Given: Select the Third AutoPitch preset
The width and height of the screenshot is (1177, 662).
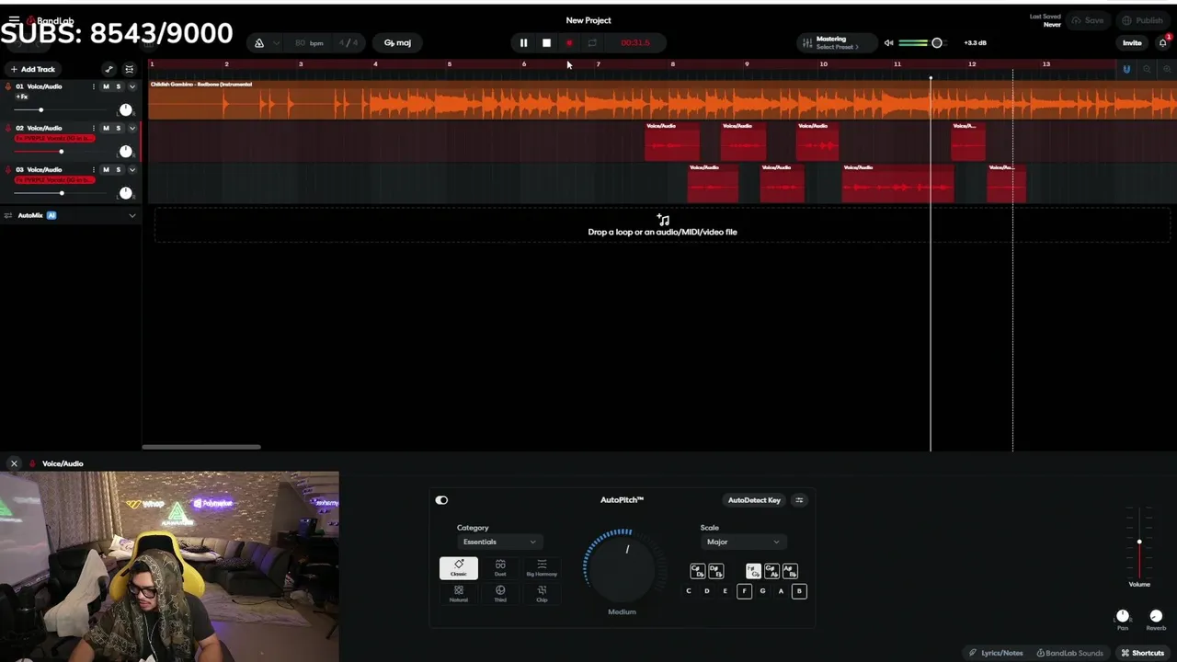Looking at the screenshot, I should click(500, 594).
